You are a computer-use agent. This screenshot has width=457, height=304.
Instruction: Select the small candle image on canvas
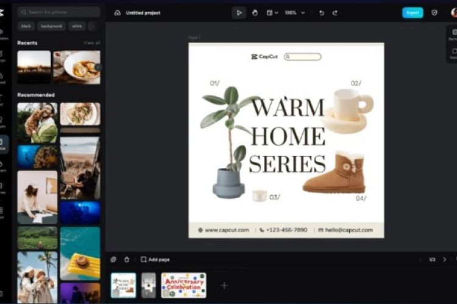click(x=259, y=196)
